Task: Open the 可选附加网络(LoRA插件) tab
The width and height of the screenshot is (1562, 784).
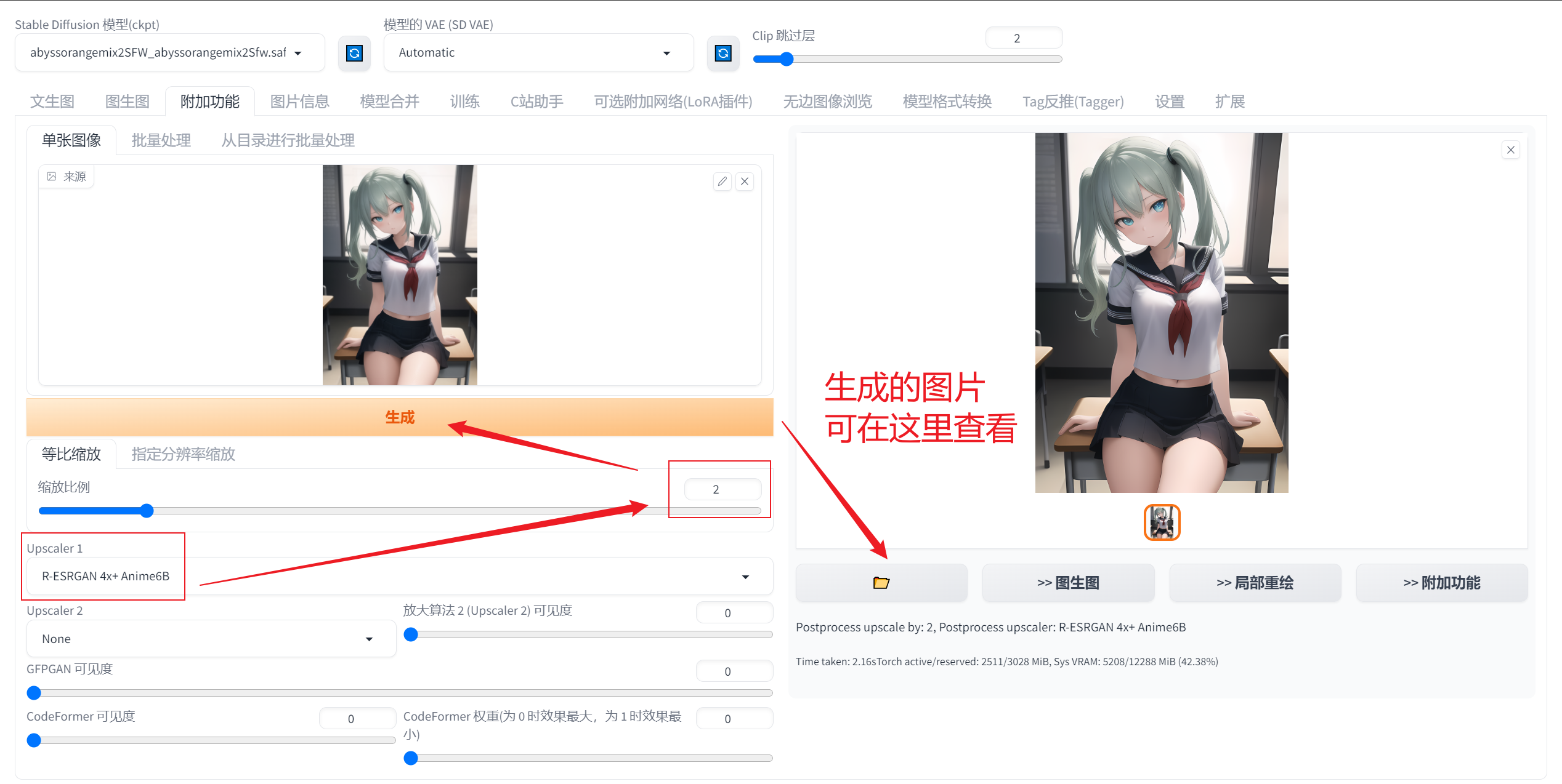Action: (673, 102)
